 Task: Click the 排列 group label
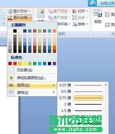click(62, 34)
